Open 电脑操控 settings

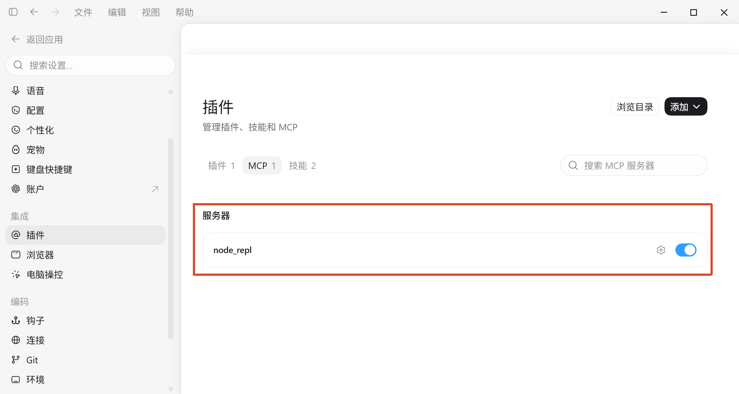click(85, 274)
